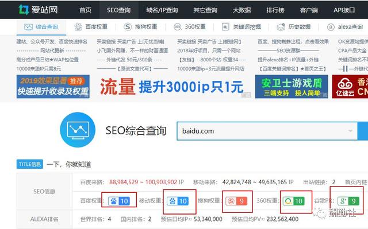Viewport: 368px width, 229px height.
Task: Select the 综合查询 tab
Action: pyautogui.click(x=41, y=27)
